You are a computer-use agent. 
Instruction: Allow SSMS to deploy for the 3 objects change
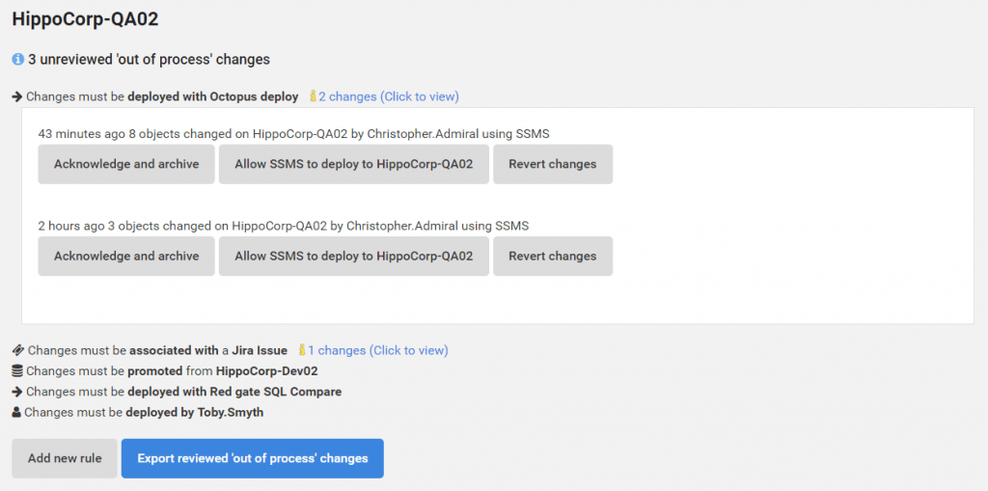354,256
